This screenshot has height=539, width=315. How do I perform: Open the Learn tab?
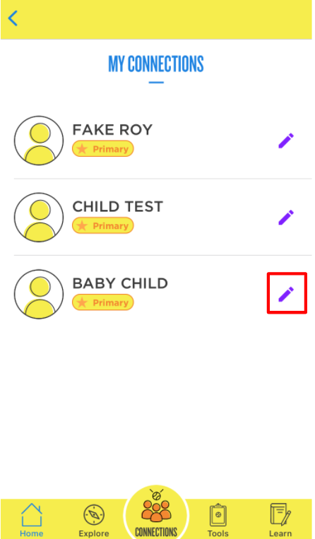(280, 521)
